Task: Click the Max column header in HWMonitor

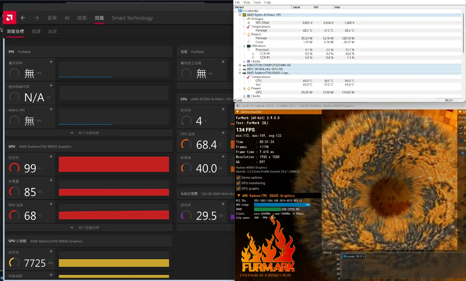Action: pos(344,7)
